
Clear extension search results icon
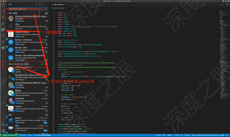[43, 4]
